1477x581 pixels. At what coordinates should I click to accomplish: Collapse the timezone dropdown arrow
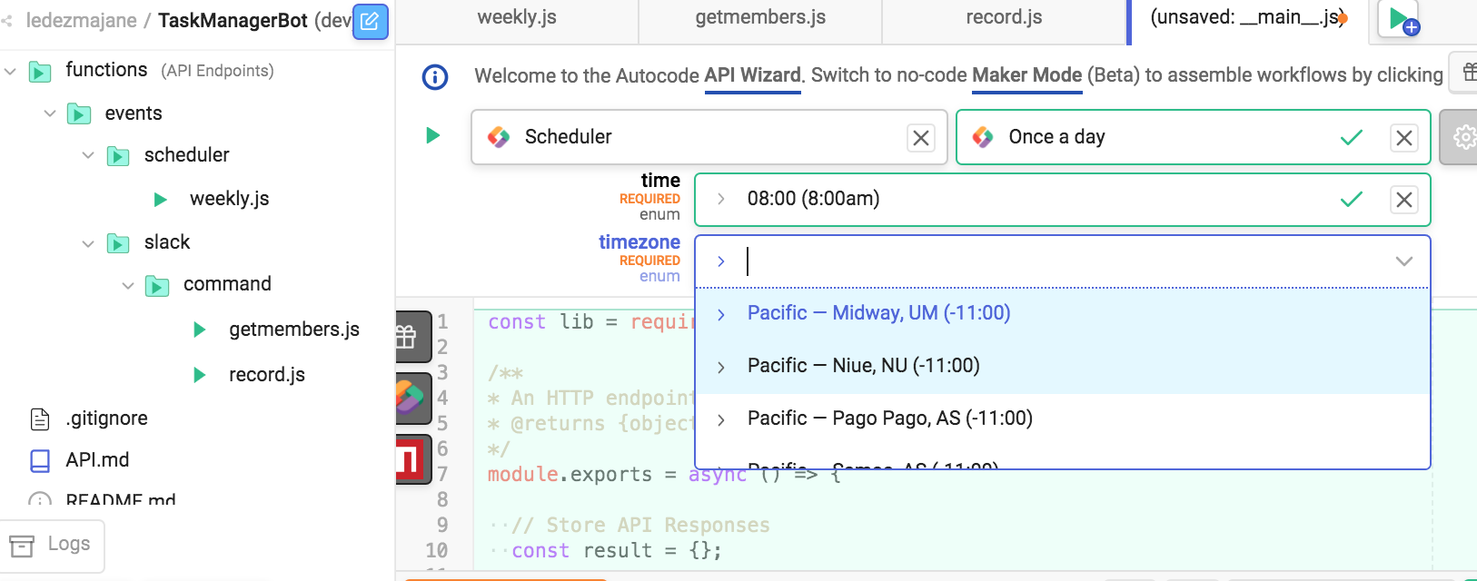tap(1404, 261)
